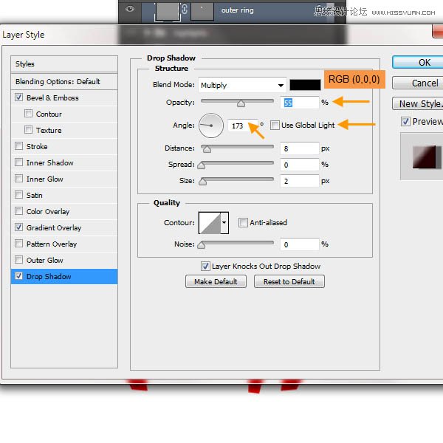Click the New Style button
443x443 pixels.
[418, 103]
